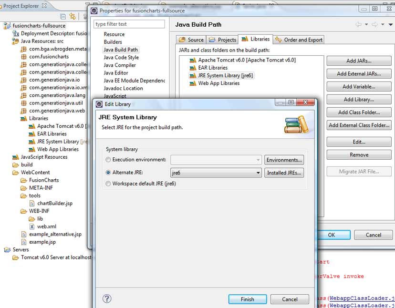Click the type filter text input field
395x308 pixels.
[x=129, y=24]
